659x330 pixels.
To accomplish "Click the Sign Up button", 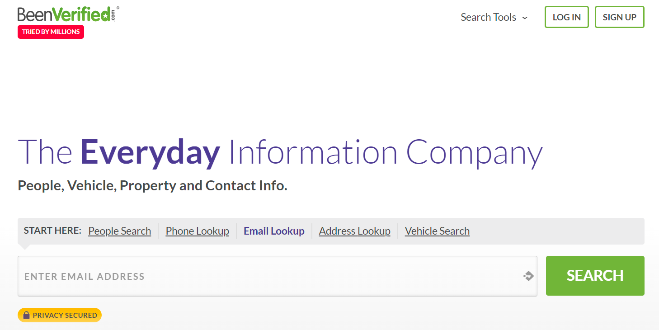I will (x=619, y=17).
